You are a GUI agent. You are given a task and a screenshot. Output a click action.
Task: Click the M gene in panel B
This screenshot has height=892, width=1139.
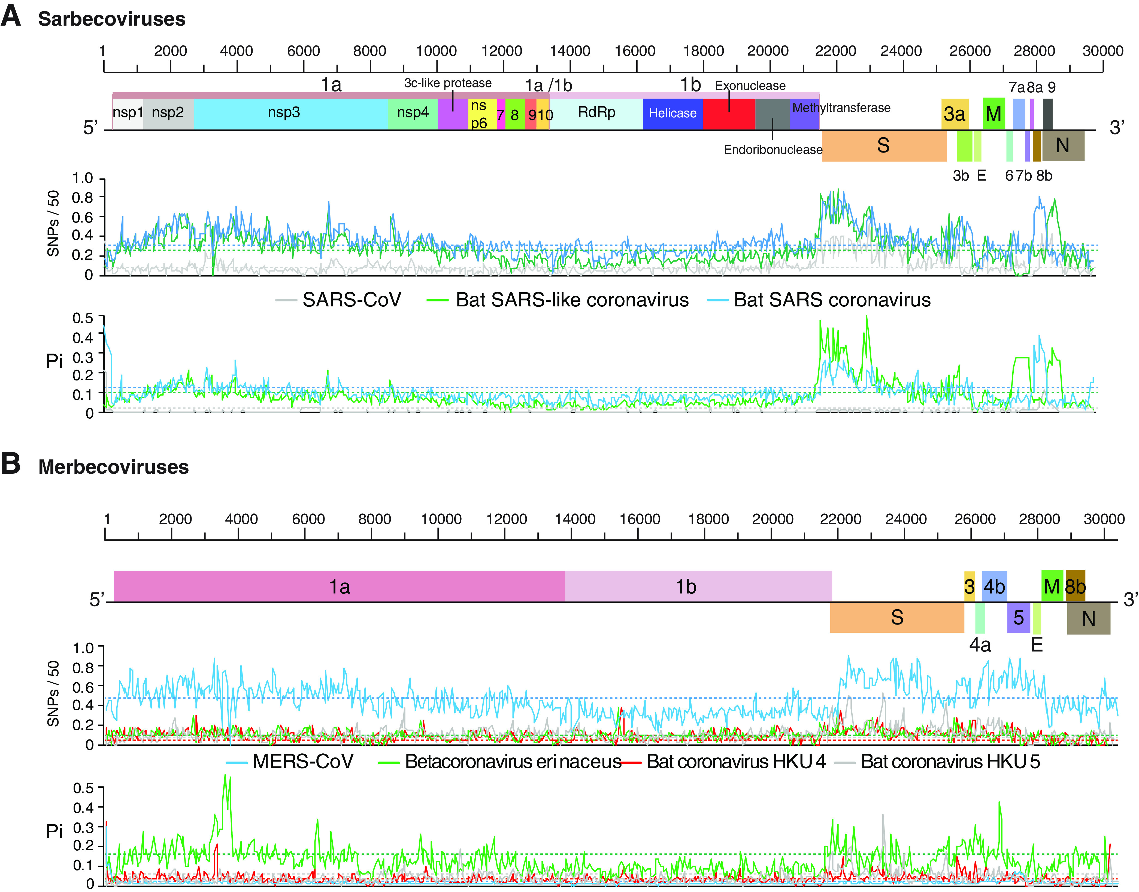point(1052,586)
